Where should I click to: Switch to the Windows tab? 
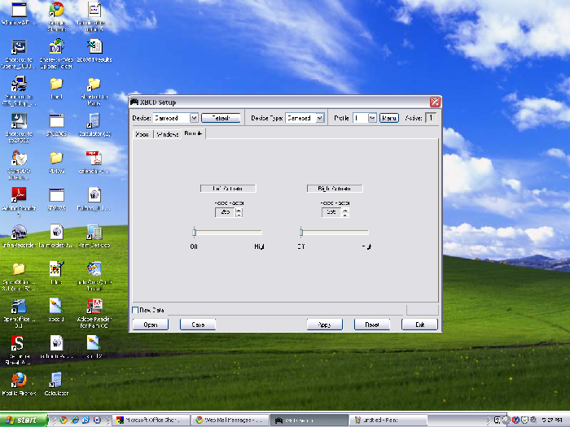pyautogui.click(x=167, y=133)
